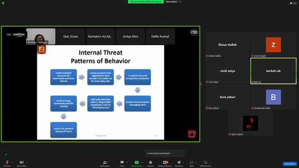Select Dimas Hafizh participant tile

click(x=228, y=45)
